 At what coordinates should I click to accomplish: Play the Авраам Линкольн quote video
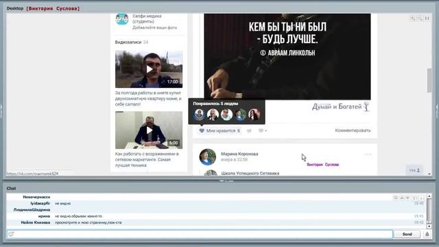point(287,56)
